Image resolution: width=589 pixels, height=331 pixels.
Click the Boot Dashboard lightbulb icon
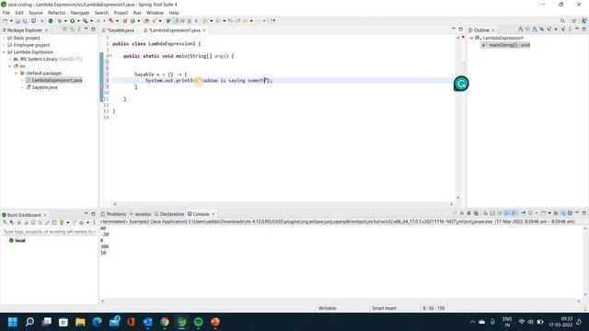(x=62, y=223)
